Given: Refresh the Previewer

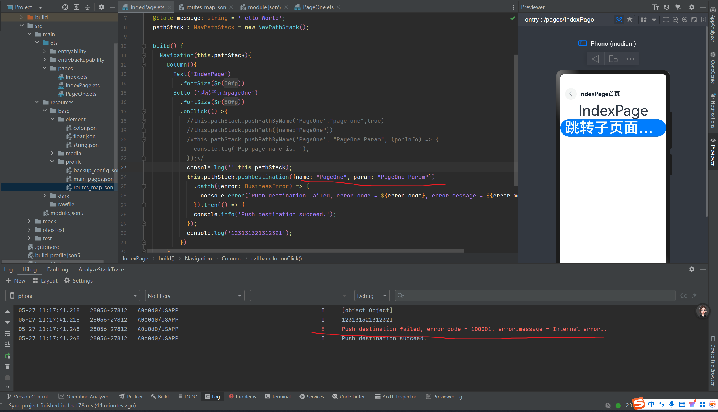Looking at the screenshot, I should coord(667,7).
